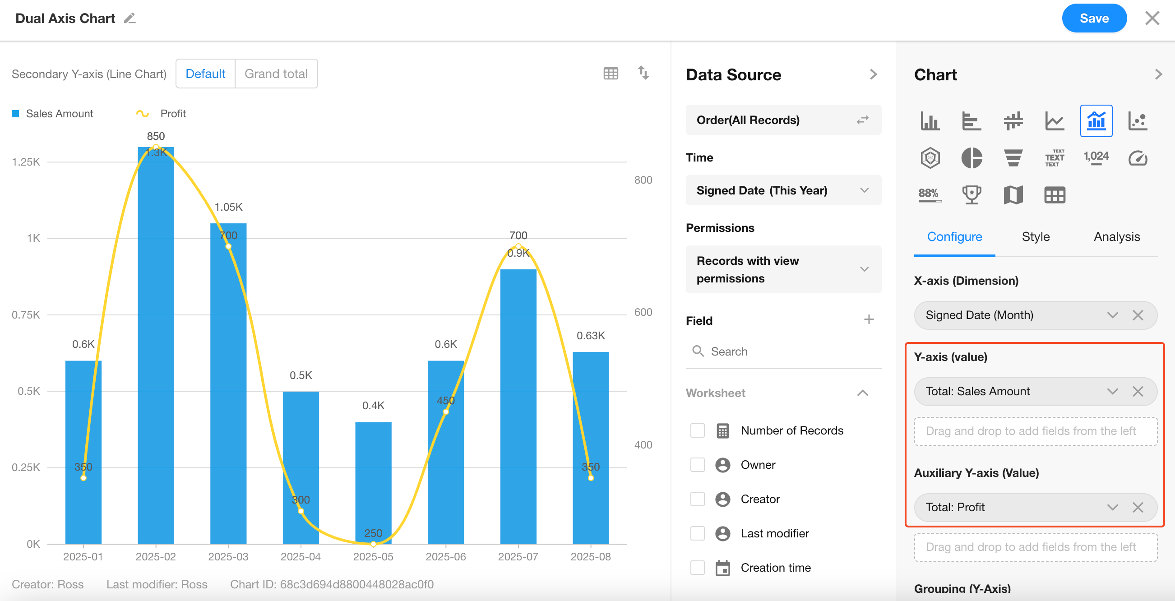Select the pie chart type icon
Screen dimensions: 1175x601
pos(971,158)
